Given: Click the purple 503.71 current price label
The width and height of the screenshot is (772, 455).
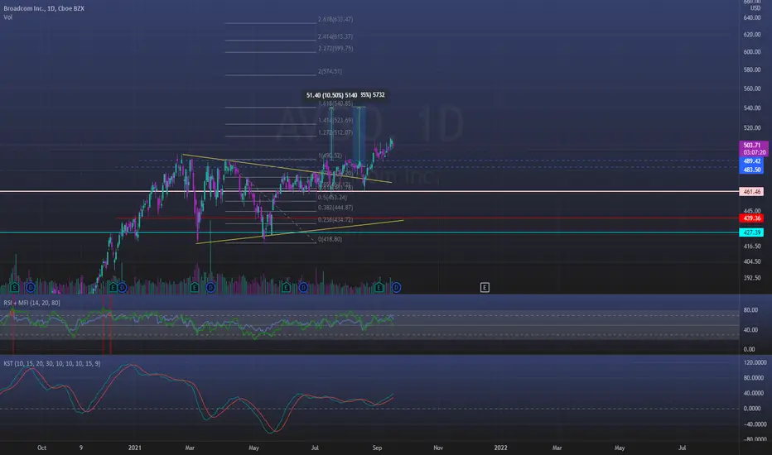Looking at the screenshot, I should tap(753, 149).
